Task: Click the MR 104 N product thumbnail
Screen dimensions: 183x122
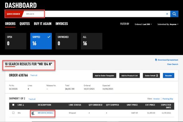Action: 33,113
